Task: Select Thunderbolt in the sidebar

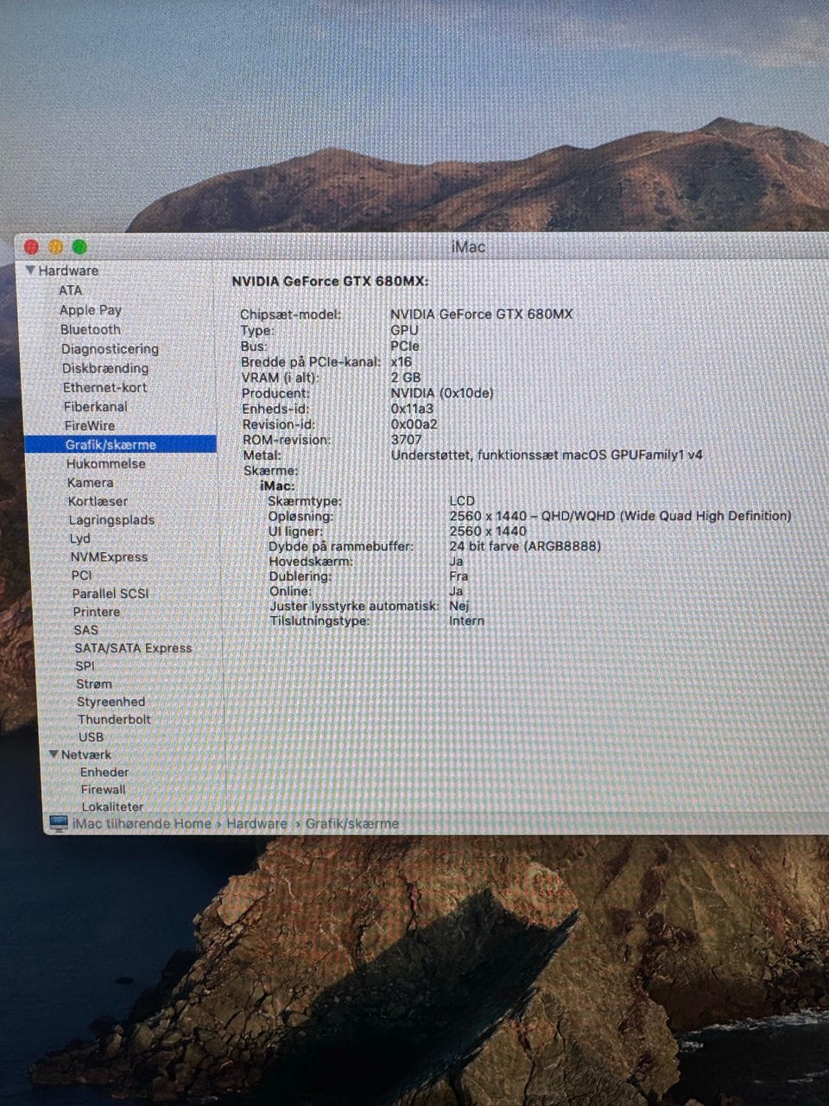Action: point(114,719)
